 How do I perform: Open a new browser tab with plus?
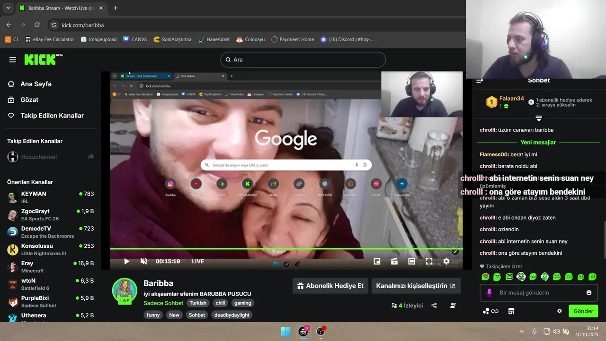[x=116, y=8]
